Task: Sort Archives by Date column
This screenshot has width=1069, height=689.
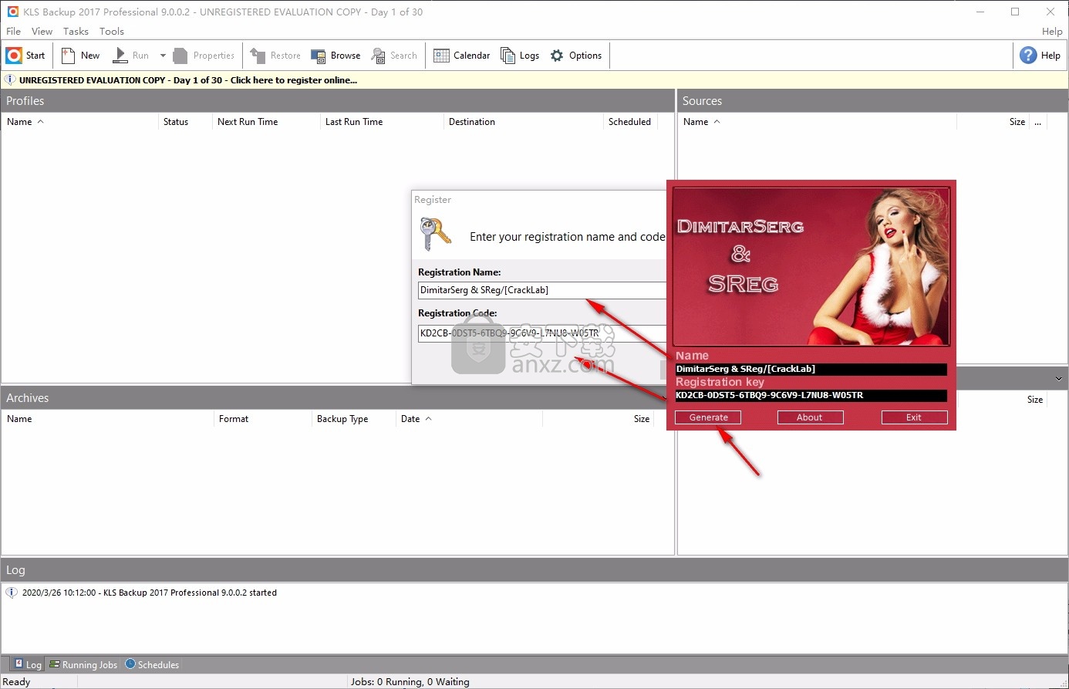Action: pos(469,419)
